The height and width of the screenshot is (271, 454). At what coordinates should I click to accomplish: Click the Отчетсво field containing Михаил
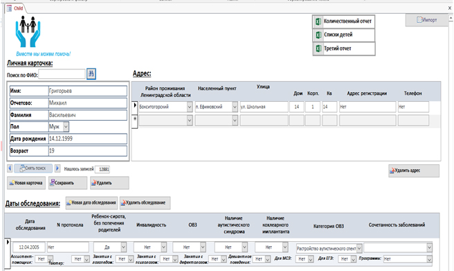point(88,103)
